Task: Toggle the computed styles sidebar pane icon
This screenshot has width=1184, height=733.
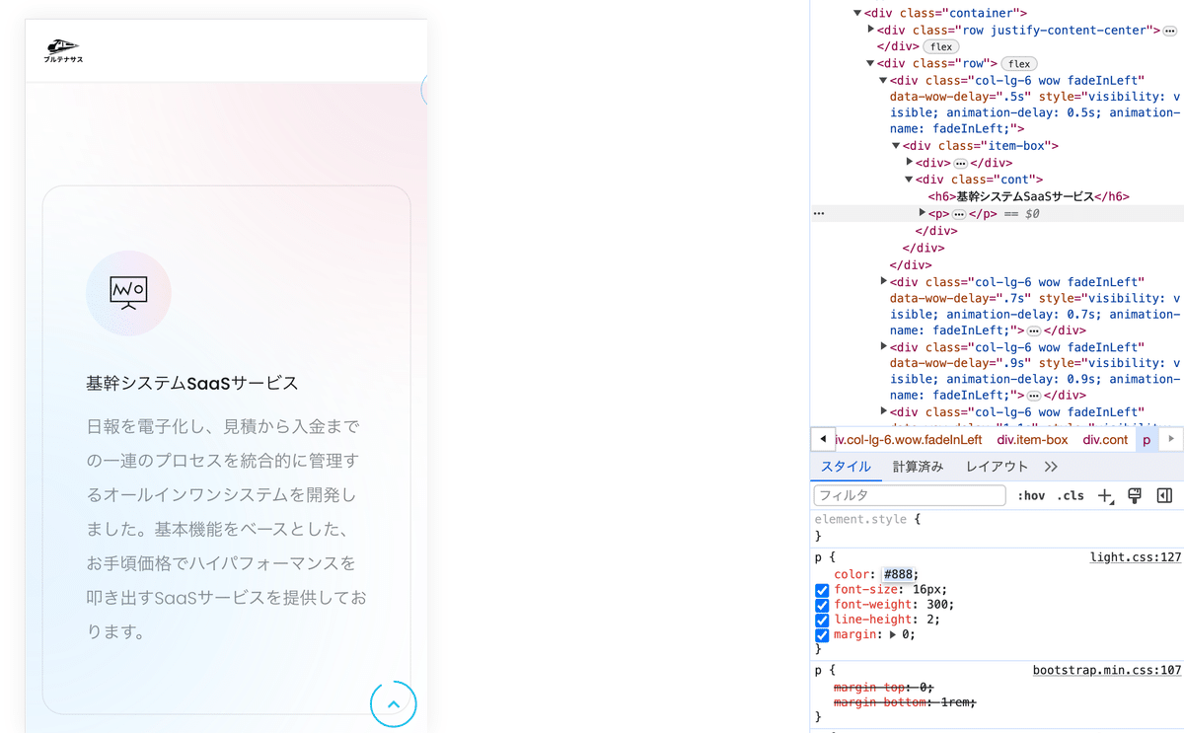Action: [x=1164, y=495]
